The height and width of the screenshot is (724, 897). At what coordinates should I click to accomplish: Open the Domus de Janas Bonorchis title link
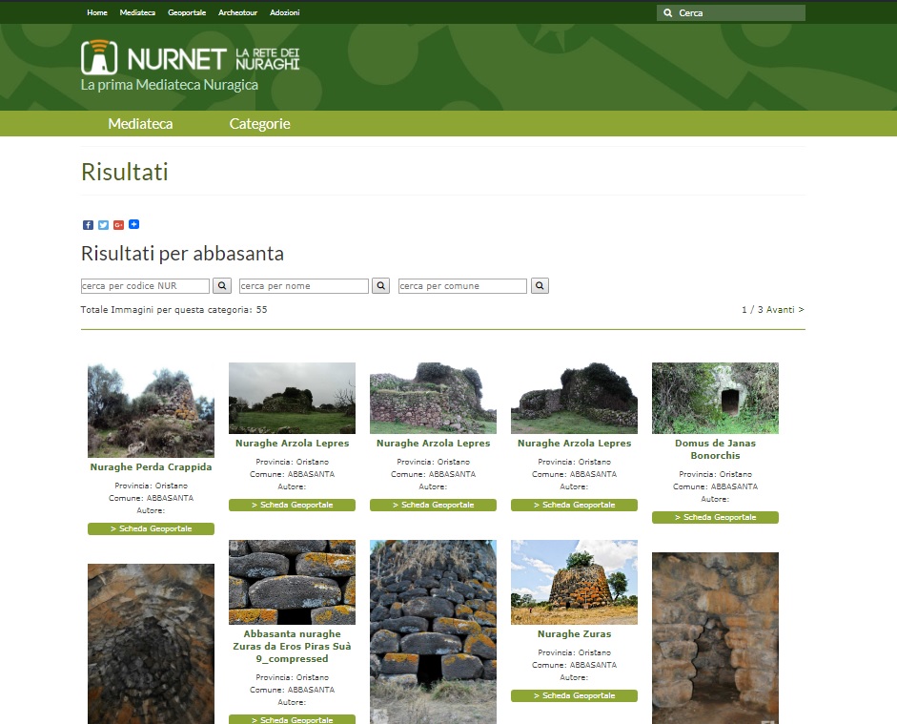pyautogui.click(x=715, y=449)
